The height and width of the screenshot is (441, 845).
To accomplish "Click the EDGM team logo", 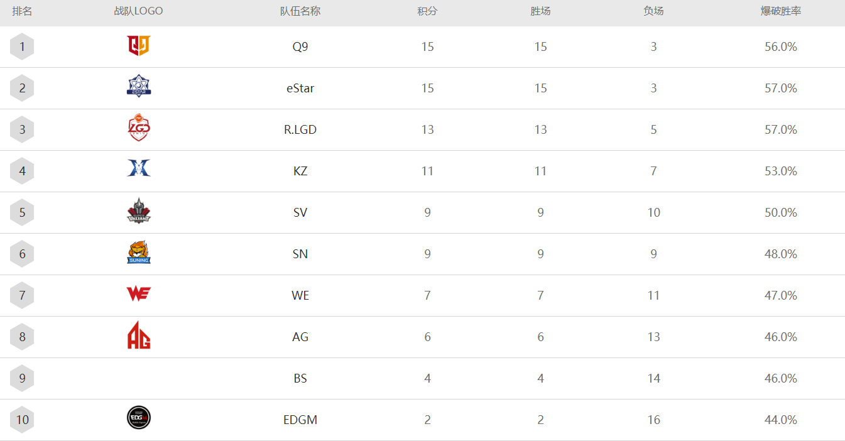I will coord(138,418).
